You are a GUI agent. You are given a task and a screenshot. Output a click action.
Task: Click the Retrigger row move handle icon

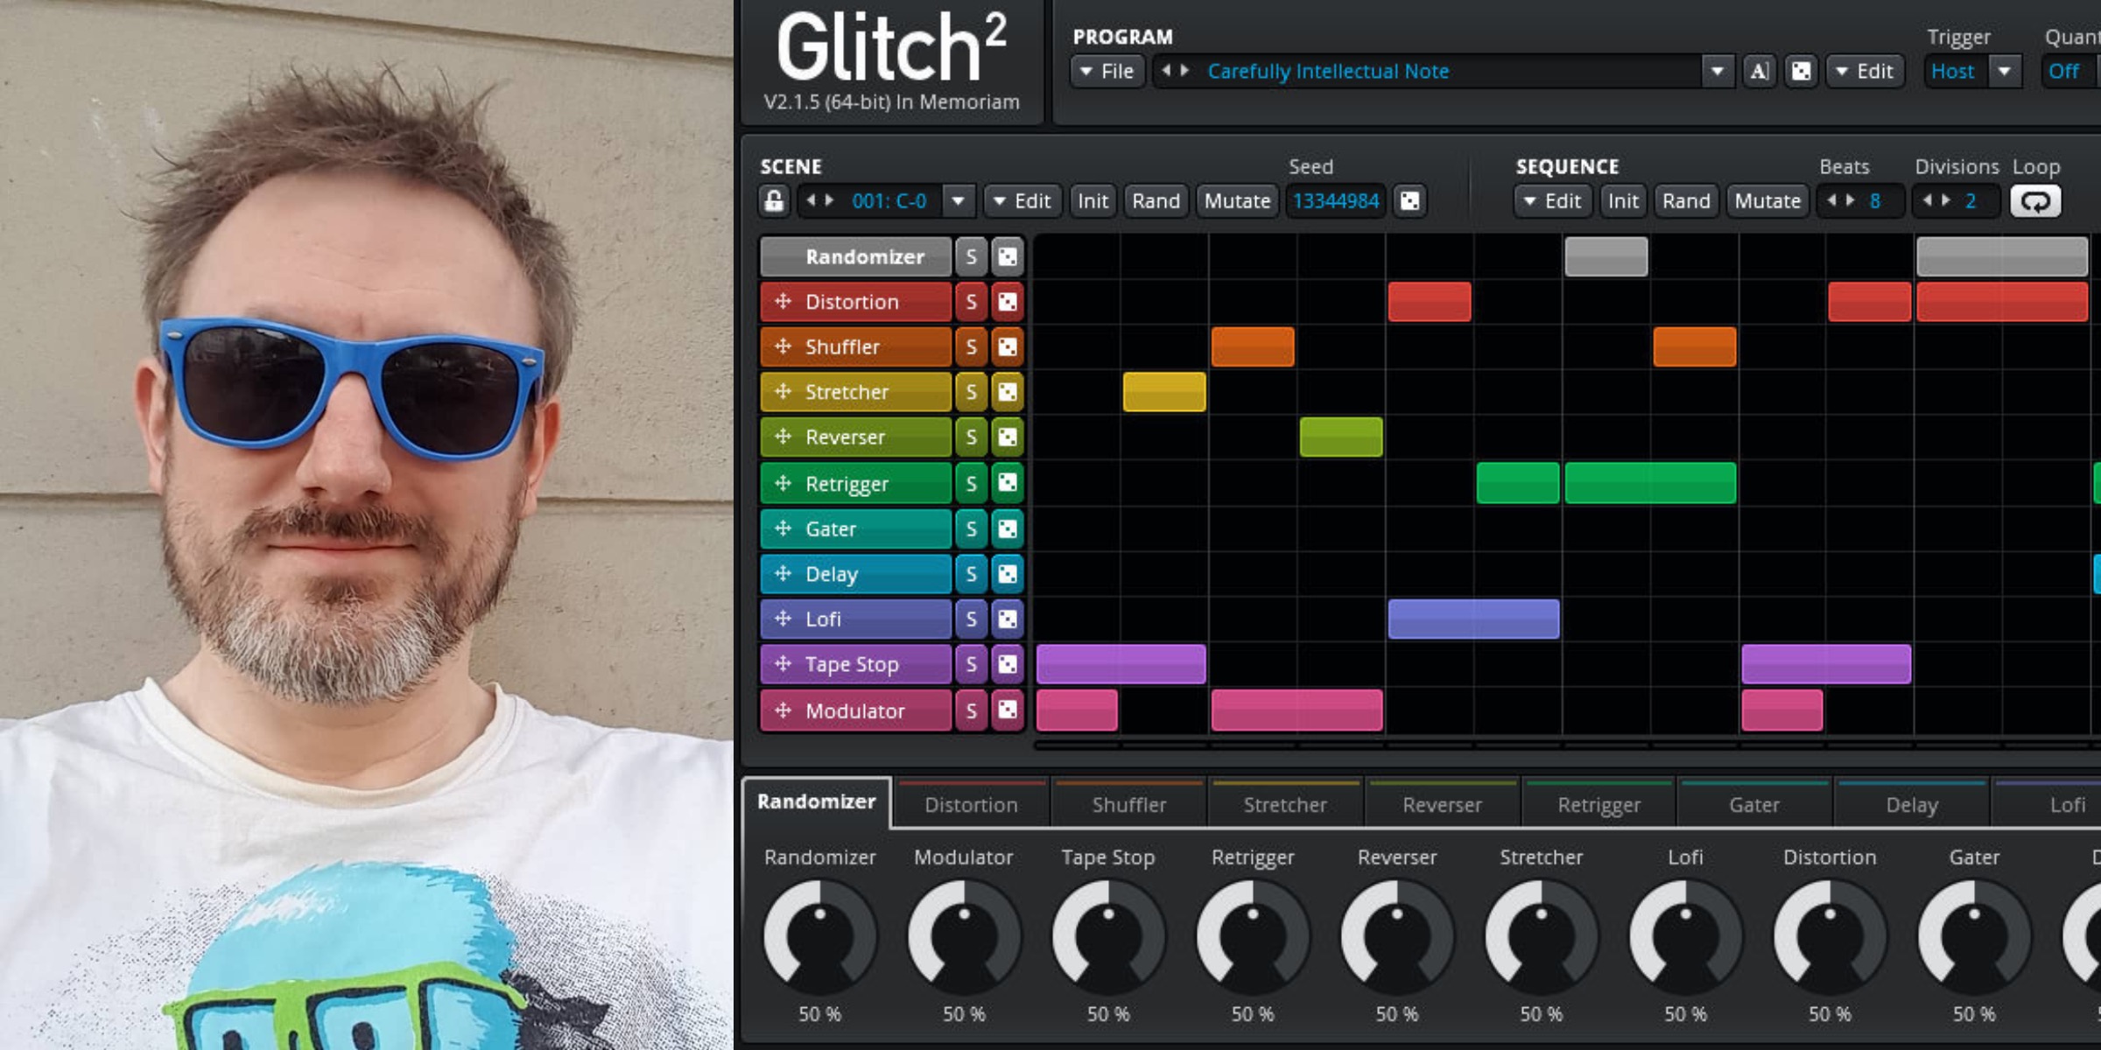(x=783, y=483)
